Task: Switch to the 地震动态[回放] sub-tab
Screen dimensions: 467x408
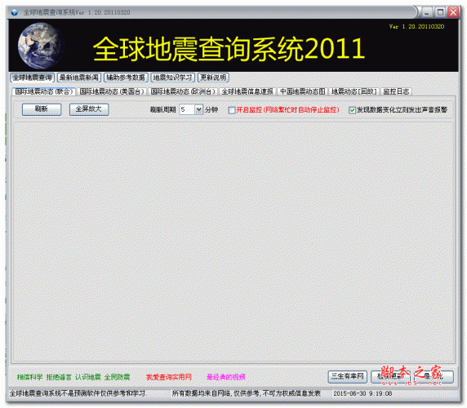Action: pyautogui.click(x=354, y=91)
